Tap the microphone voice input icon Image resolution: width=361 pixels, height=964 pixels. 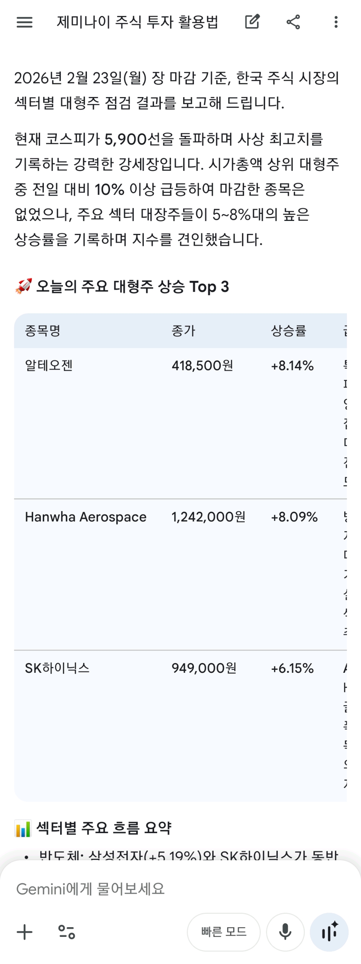point(285,932)
